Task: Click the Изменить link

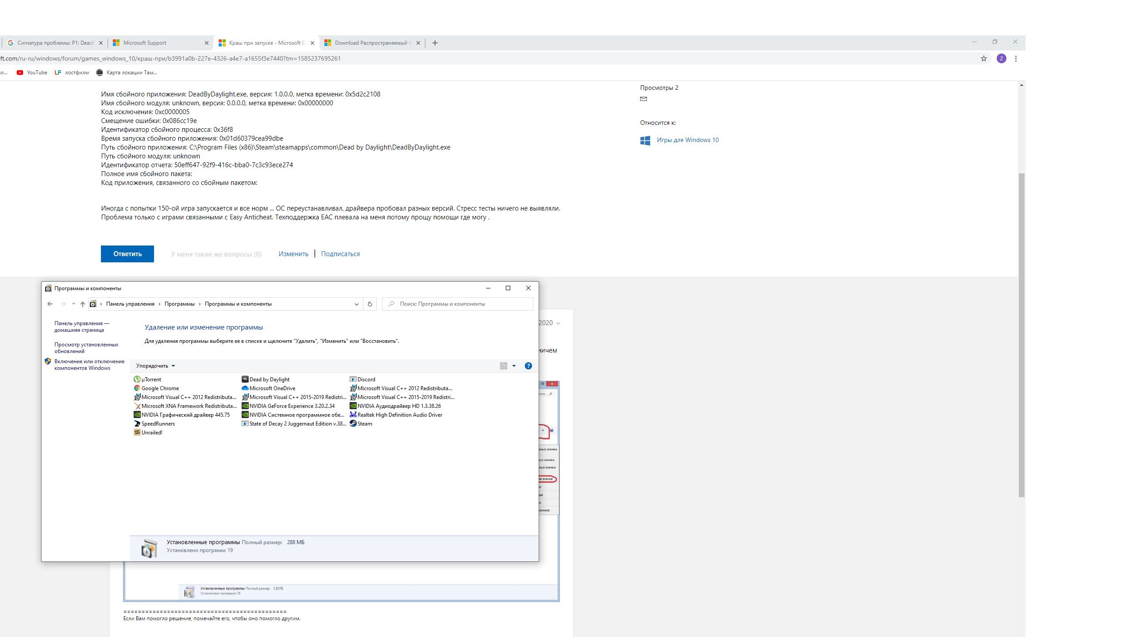Action: point(293,254)
